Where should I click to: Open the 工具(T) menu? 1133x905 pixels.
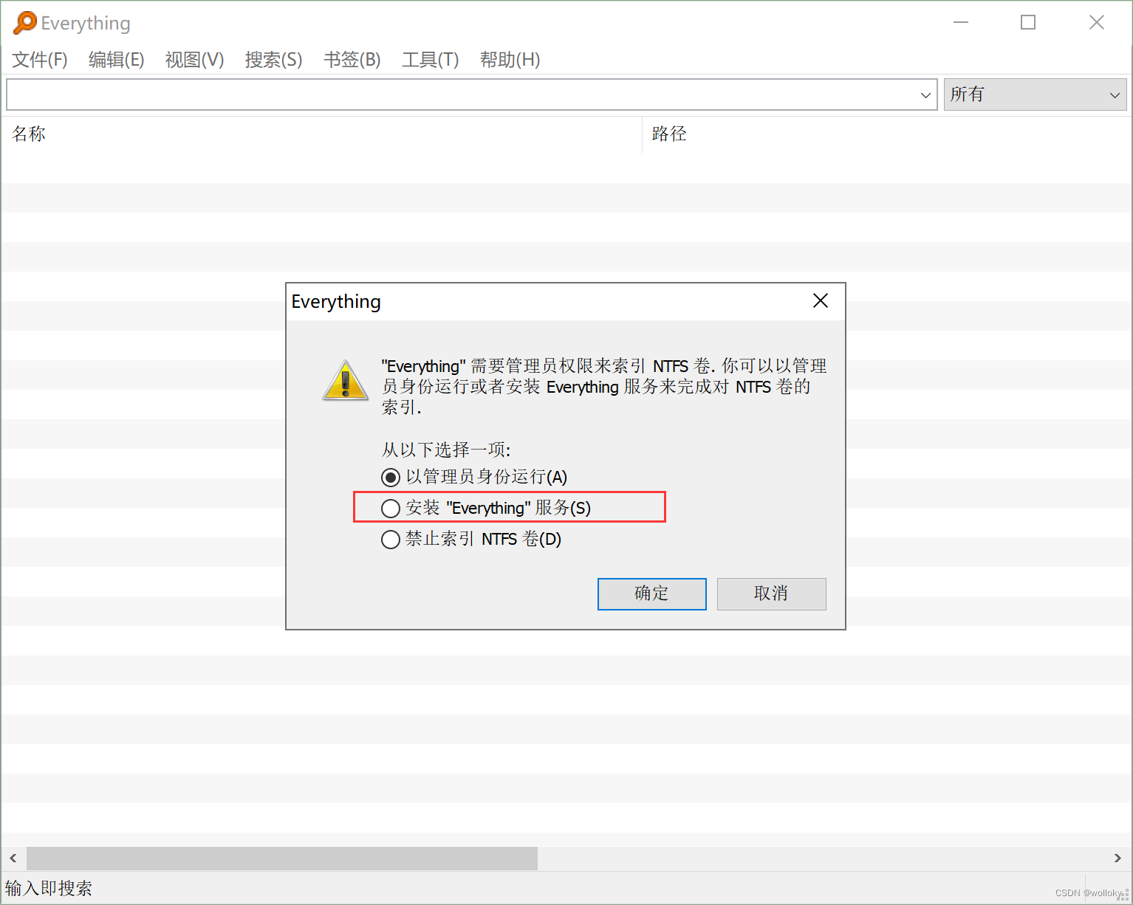coord(430,60)
